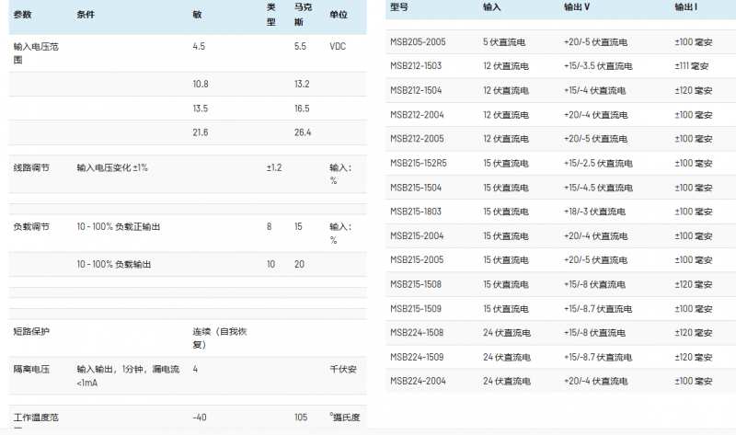Select model MSB215-2005
The image size is (736, 435).
click(417, 259)
